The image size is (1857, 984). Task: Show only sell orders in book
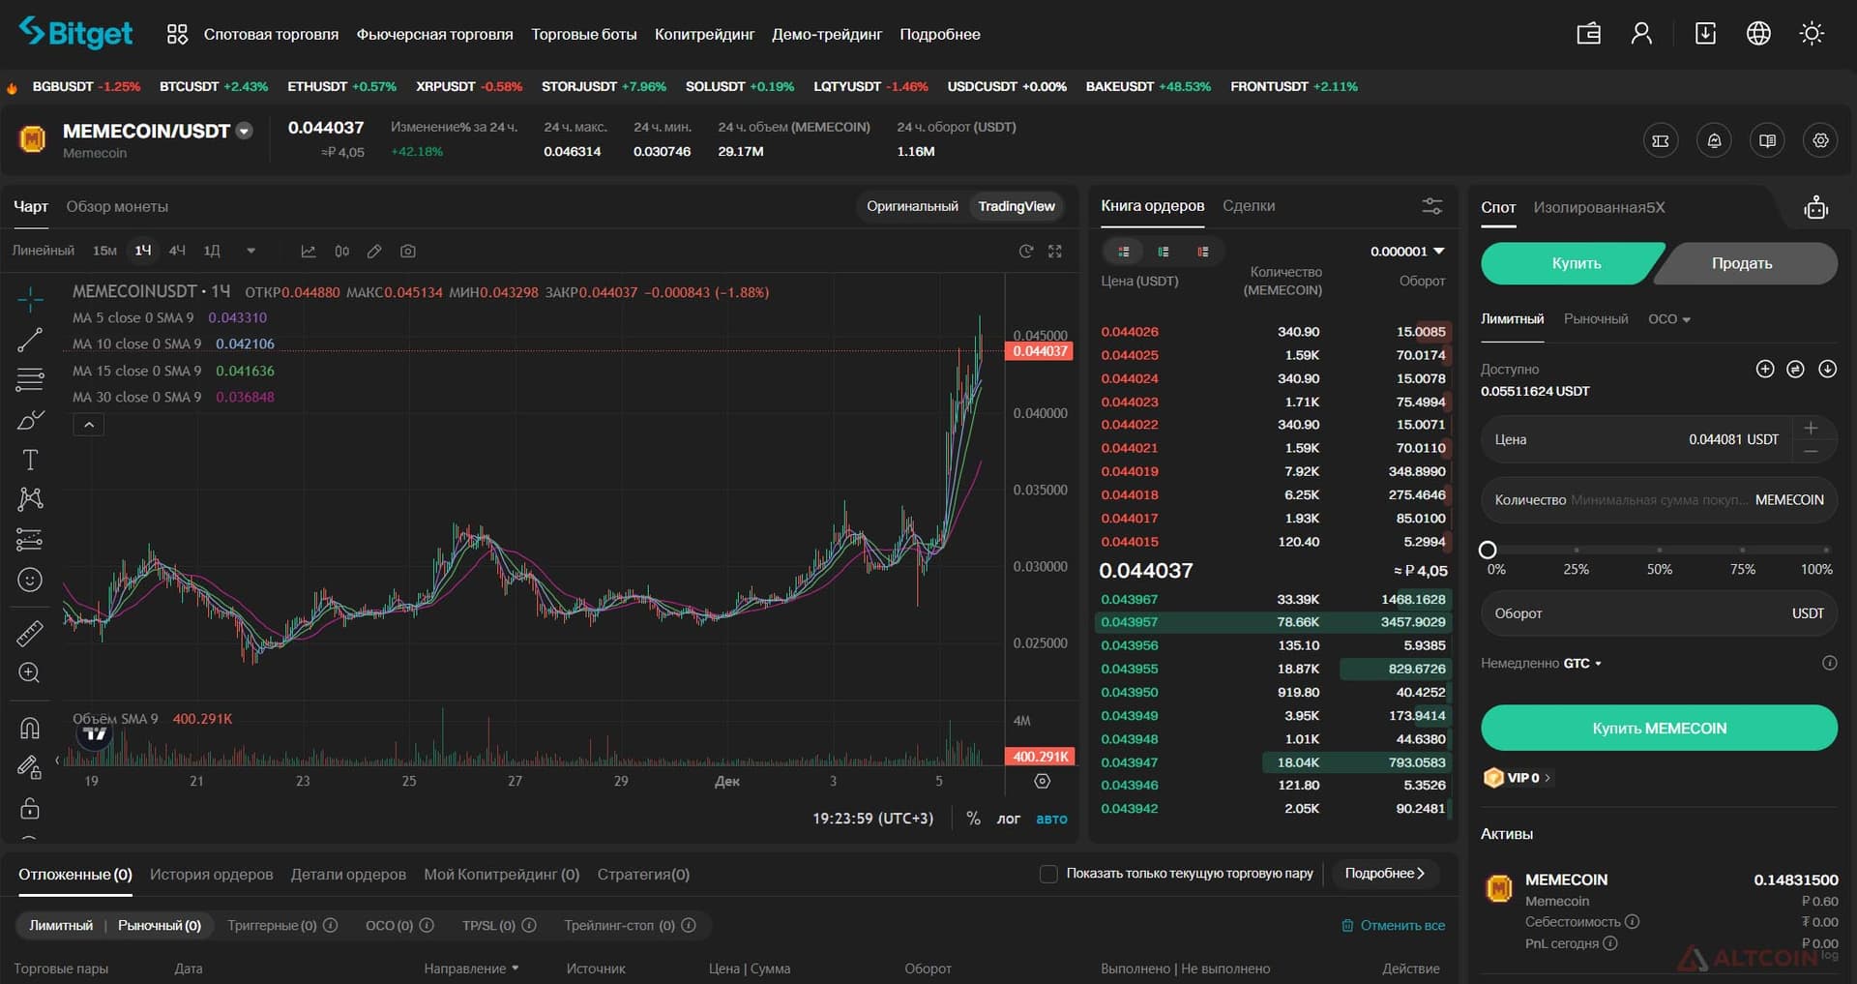[x=1202, y=252]
